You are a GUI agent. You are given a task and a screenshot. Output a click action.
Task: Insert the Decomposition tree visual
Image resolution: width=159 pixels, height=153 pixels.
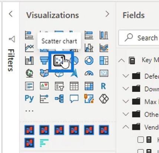coord(59,99)
